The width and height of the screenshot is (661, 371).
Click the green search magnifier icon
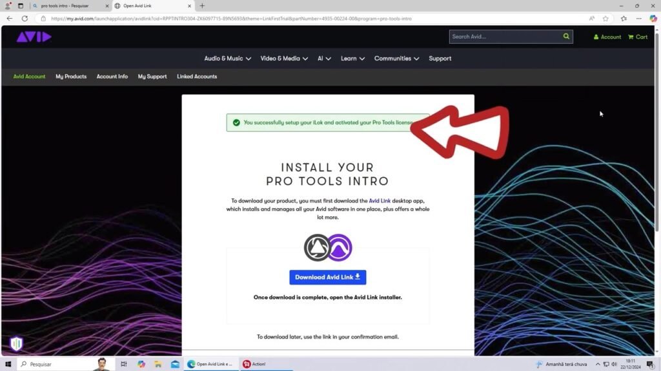pyautogui.click(x=566, y=37)
